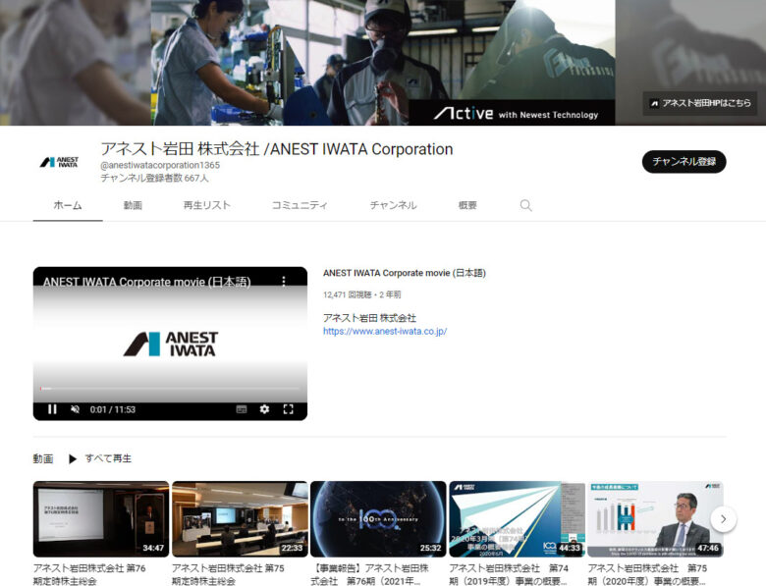The width and height of the screenshot is (766, 586).
Task: Unmute the video player audio
Action: tap(75, 409)
